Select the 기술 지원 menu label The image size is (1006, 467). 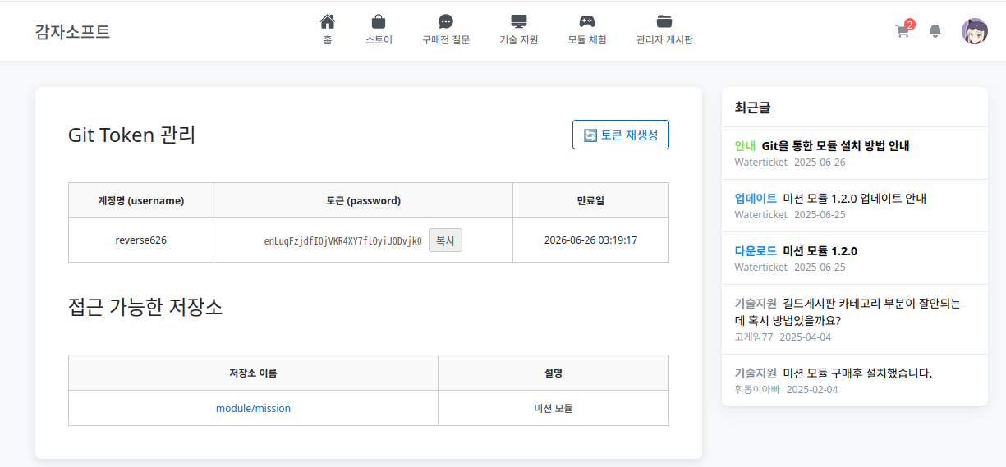[519, 39]
